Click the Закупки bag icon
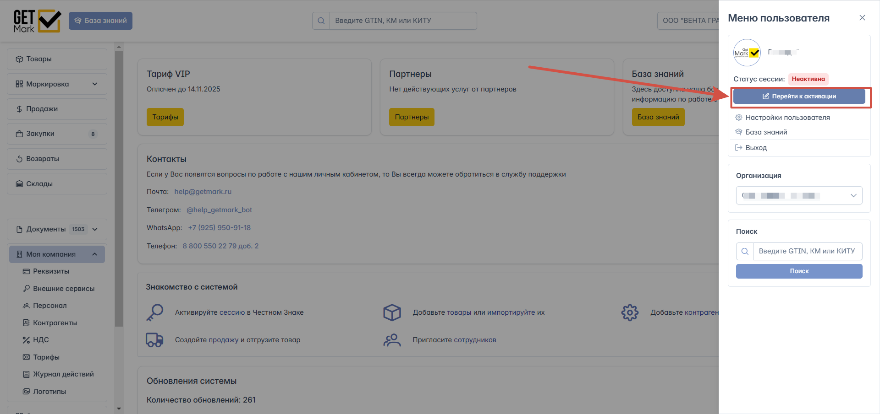This screenshot has width=880, height=414. pyautogui.click(x=19, y=134)
